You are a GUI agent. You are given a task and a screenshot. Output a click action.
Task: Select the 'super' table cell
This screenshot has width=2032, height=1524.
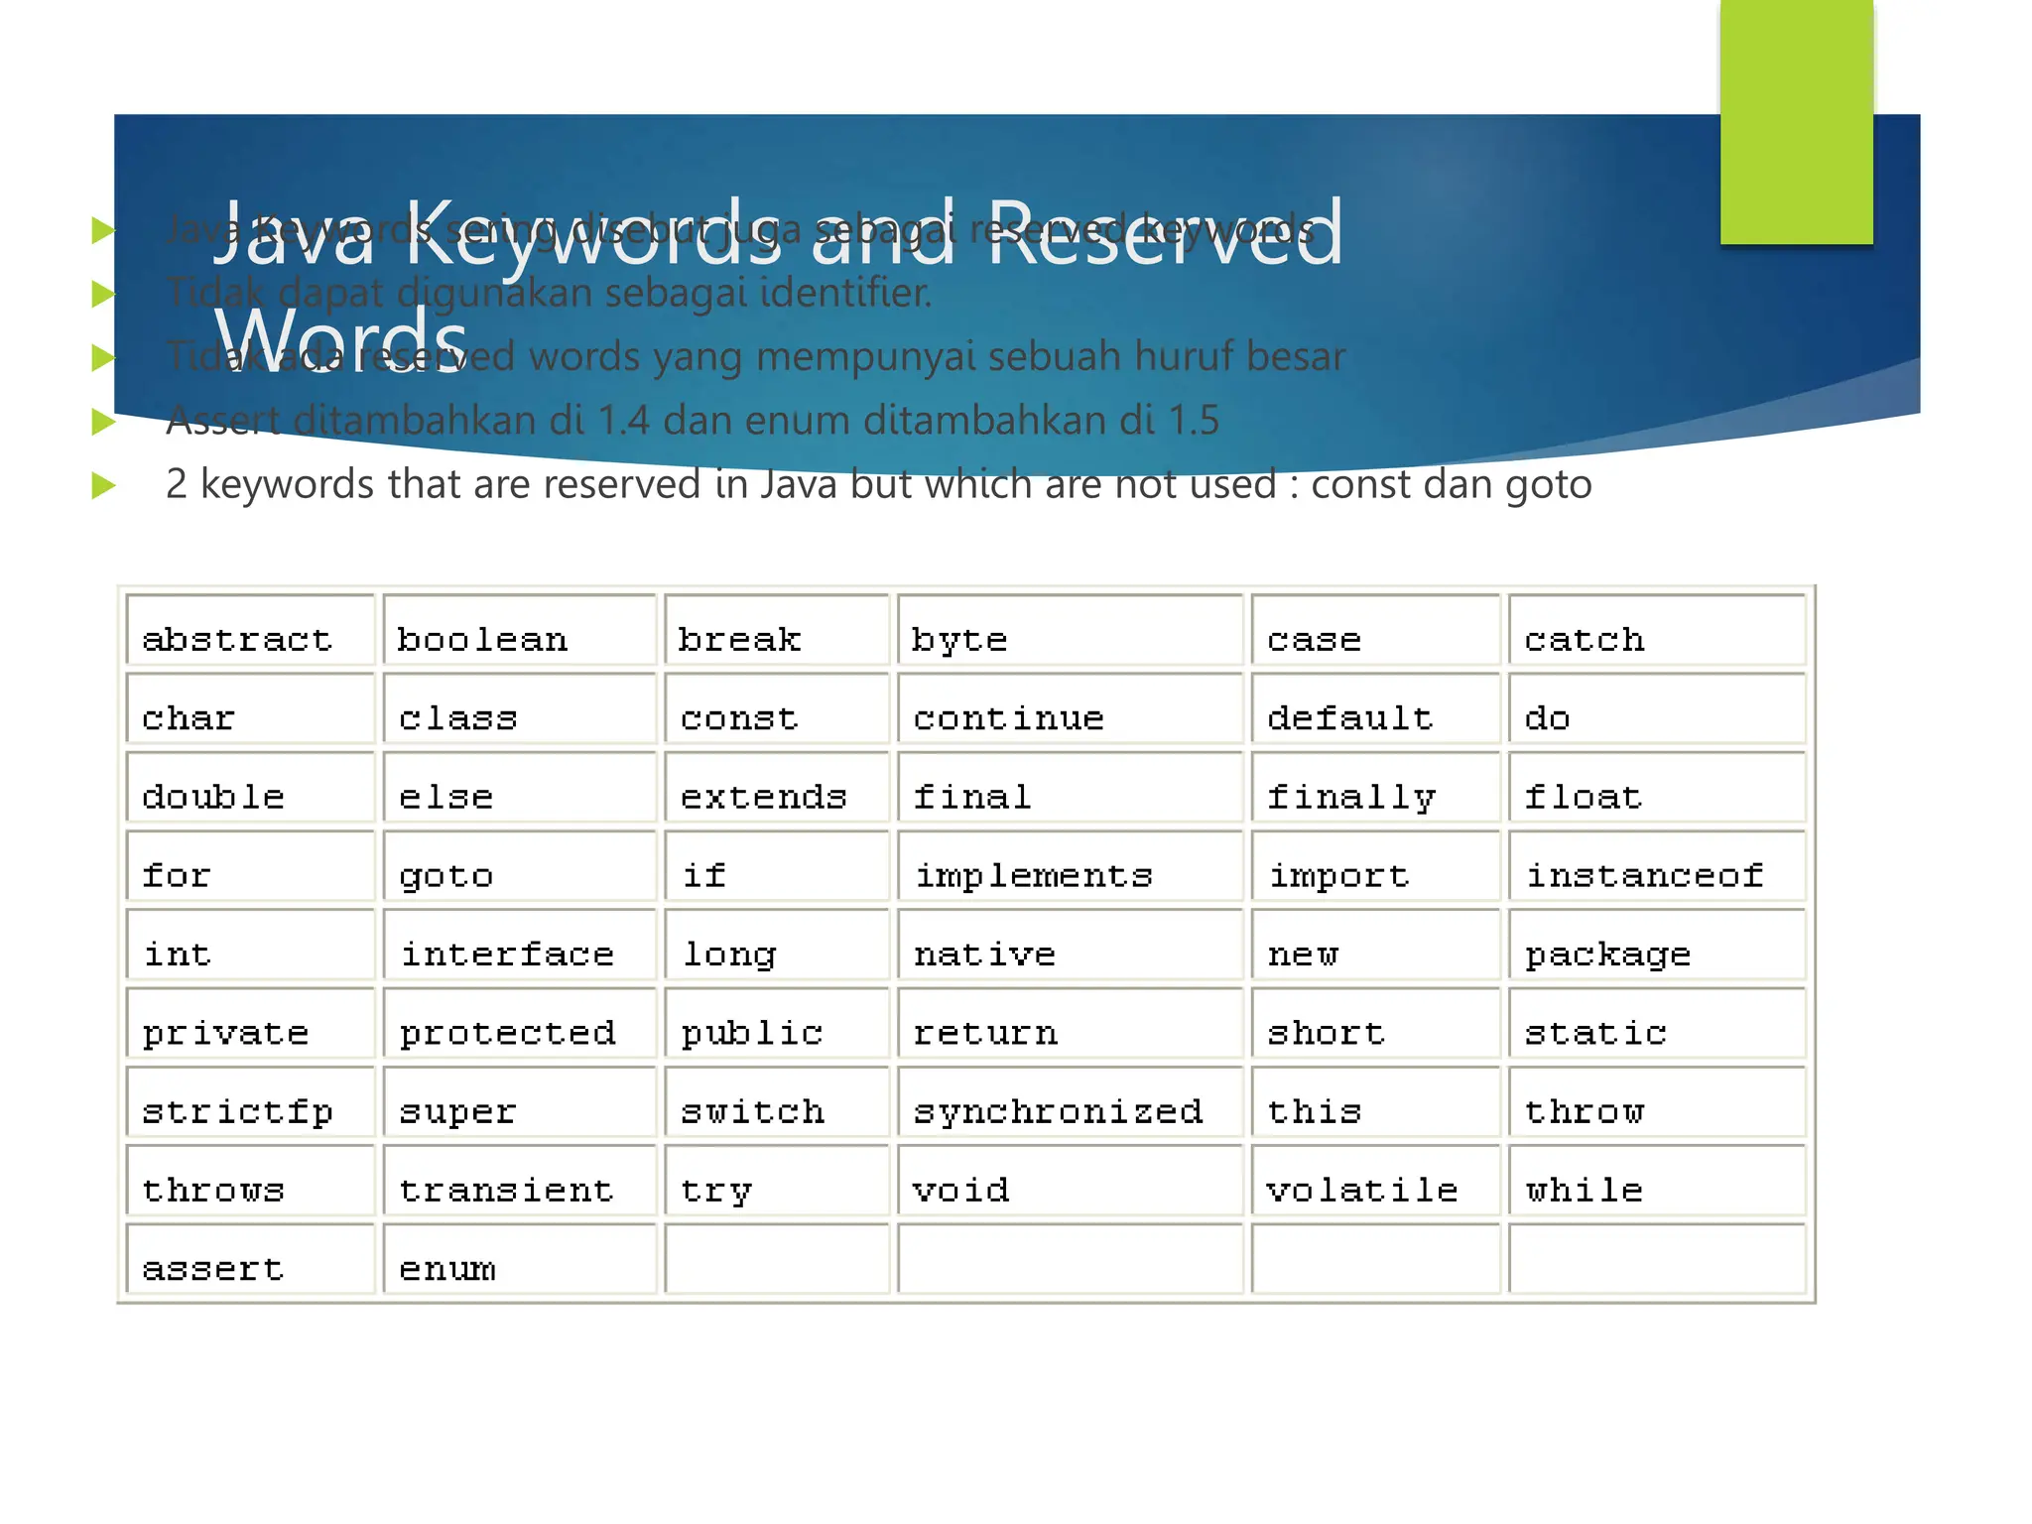pyautogui.click(x=520, y=1100)
